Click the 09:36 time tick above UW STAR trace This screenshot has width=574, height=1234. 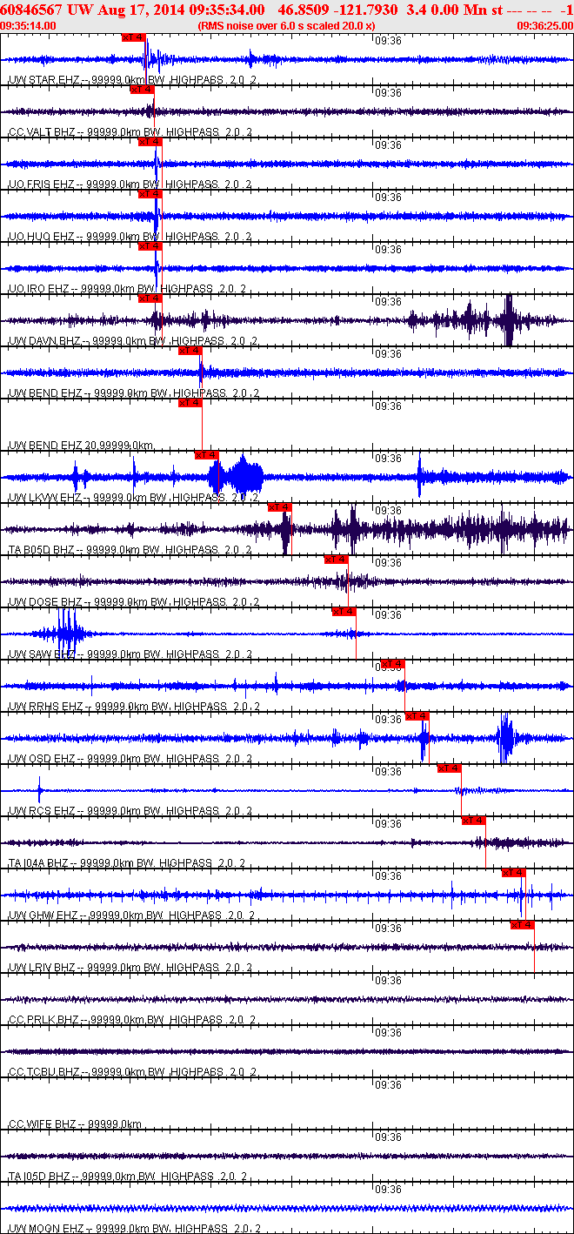(389, 40)
